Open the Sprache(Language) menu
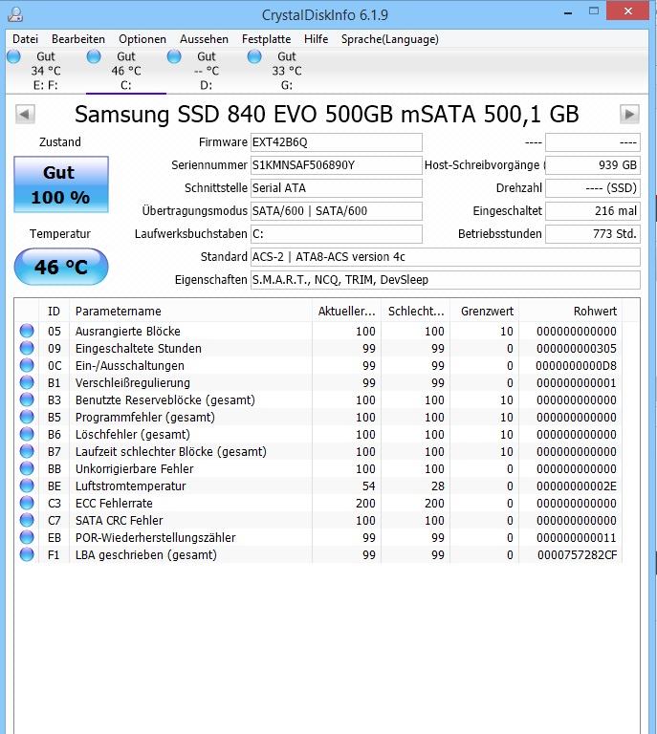 [x=390, y=39]
